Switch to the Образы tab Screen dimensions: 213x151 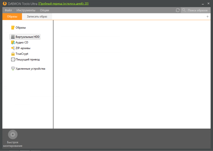12,16
